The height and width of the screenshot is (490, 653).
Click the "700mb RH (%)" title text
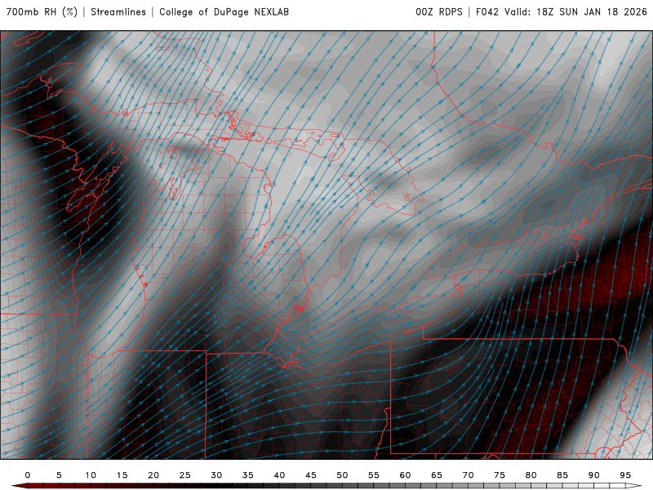tap(42, 12)
